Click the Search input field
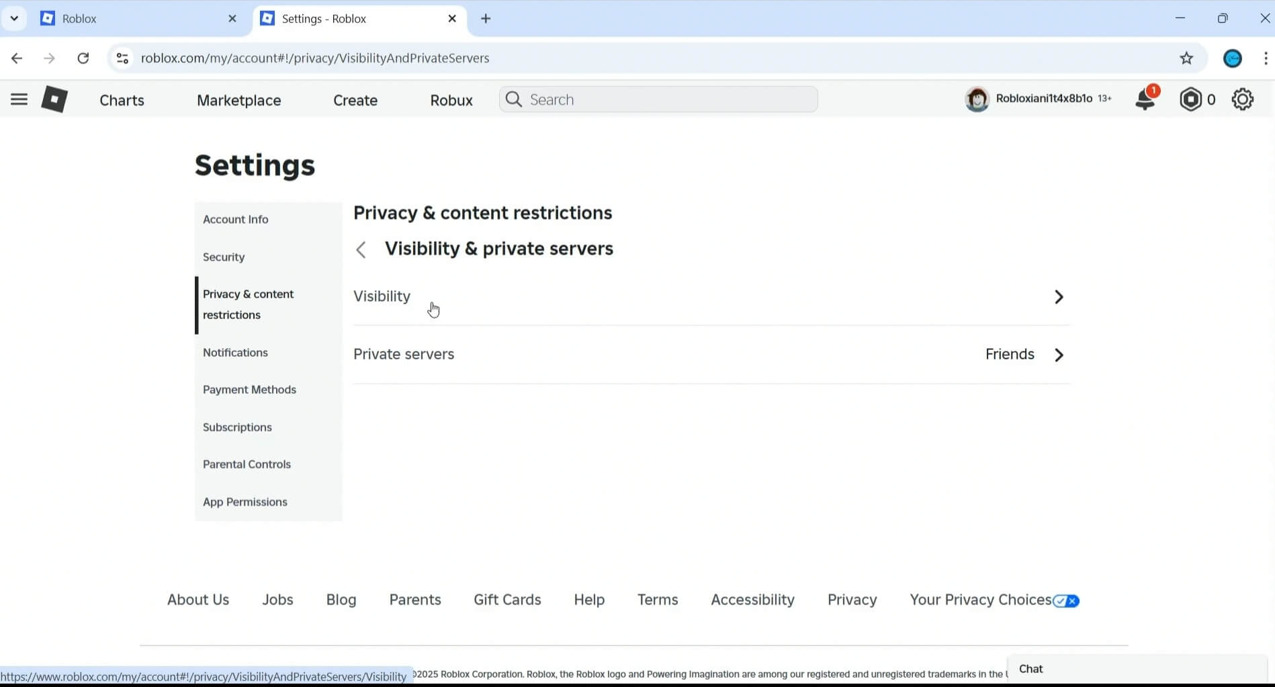This screenshot has width=1275, height=687. [658, 99]
